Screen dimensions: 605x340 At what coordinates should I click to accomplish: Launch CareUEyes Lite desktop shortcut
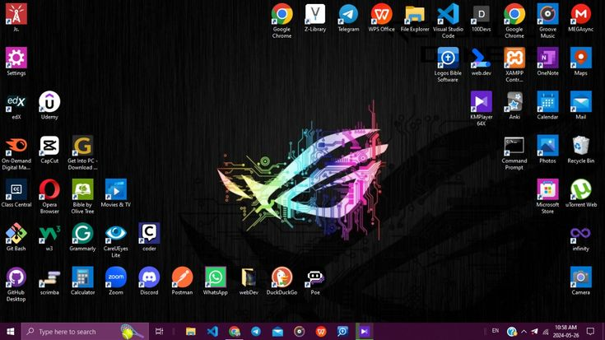116,241
